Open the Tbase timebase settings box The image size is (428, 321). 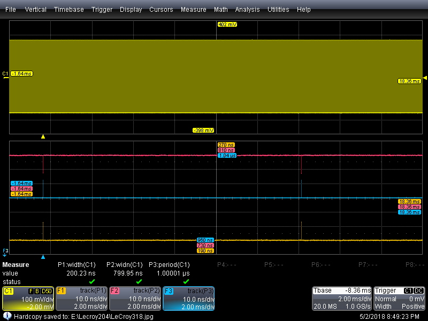341,298
